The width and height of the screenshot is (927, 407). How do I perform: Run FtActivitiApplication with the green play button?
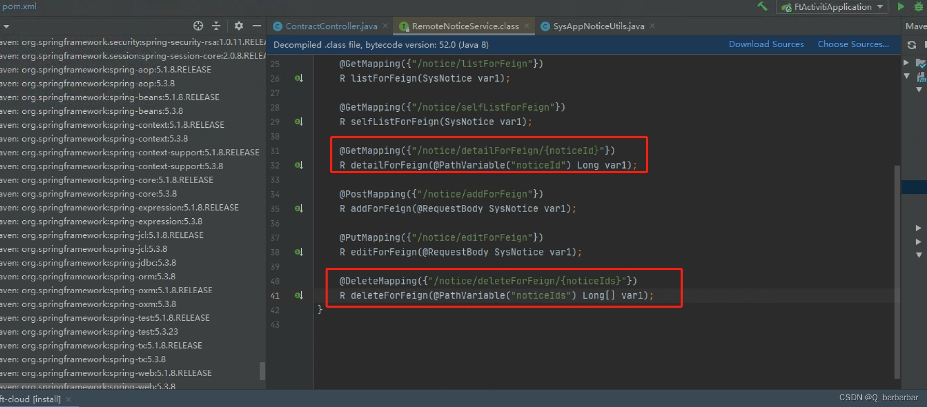pyautogui.click(x=901, y=6)
